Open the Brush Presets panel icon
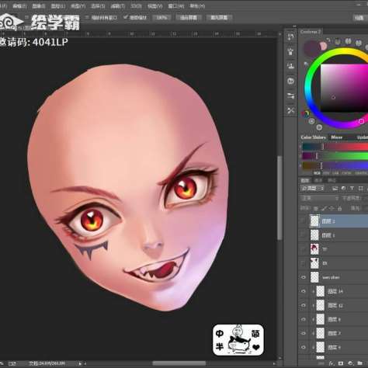The height and width of the screenshot is (368, 368). [290, 51]
